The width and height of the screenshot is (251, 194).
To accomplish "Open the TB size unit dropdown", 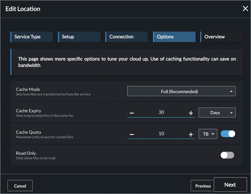I will [208, 134].
